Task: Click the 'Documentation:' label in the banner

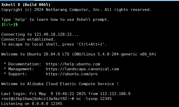Action: point(25,64)
